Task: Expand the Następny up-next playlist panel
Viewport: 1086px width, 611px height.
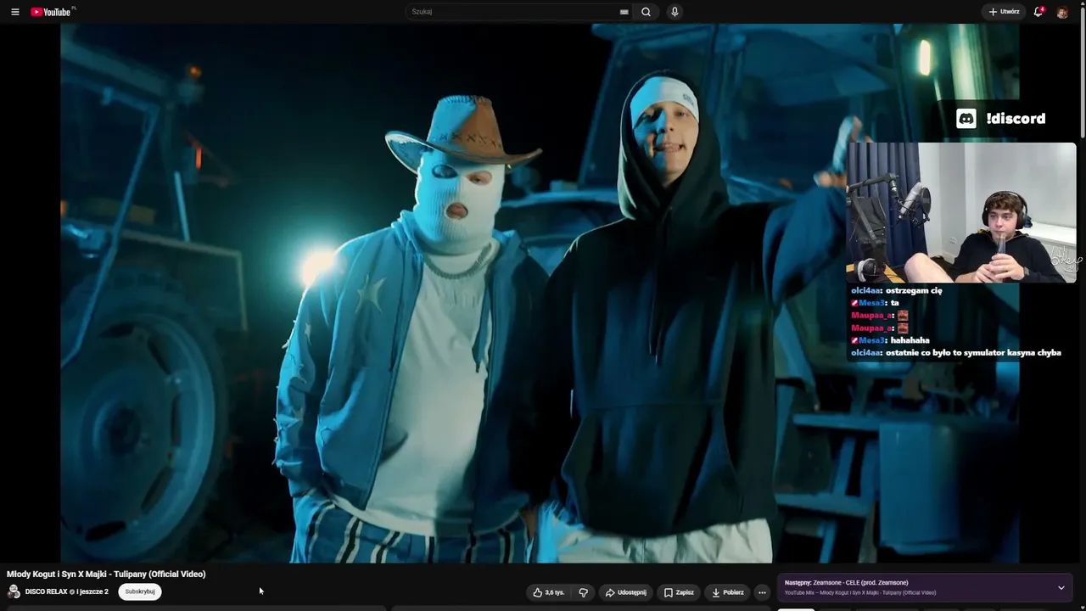Action: 1061,587
